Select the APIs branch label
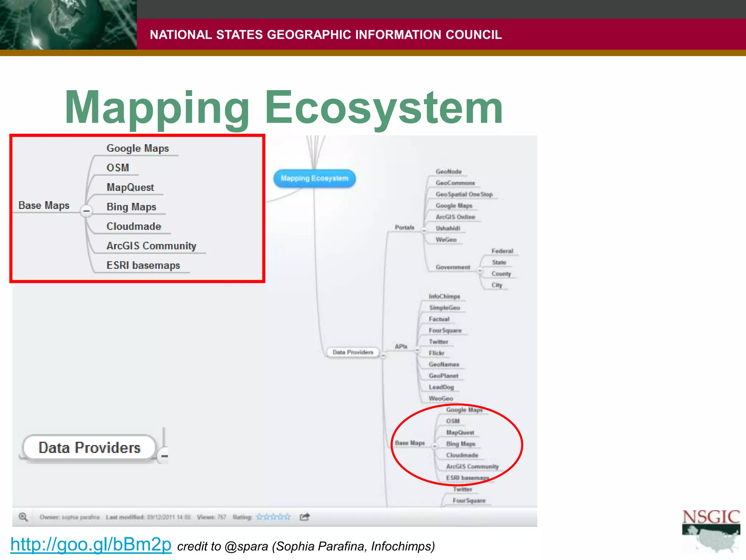 click(x=401, y=346)
